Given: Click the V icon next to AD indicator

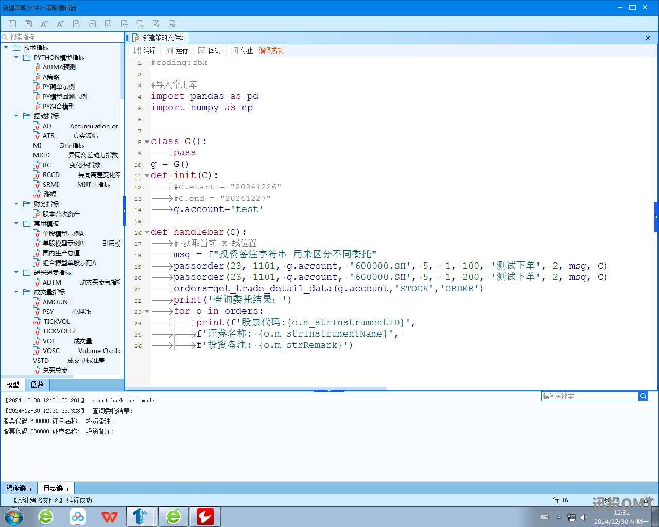Looking at the screenshot, I should [37, 126].
